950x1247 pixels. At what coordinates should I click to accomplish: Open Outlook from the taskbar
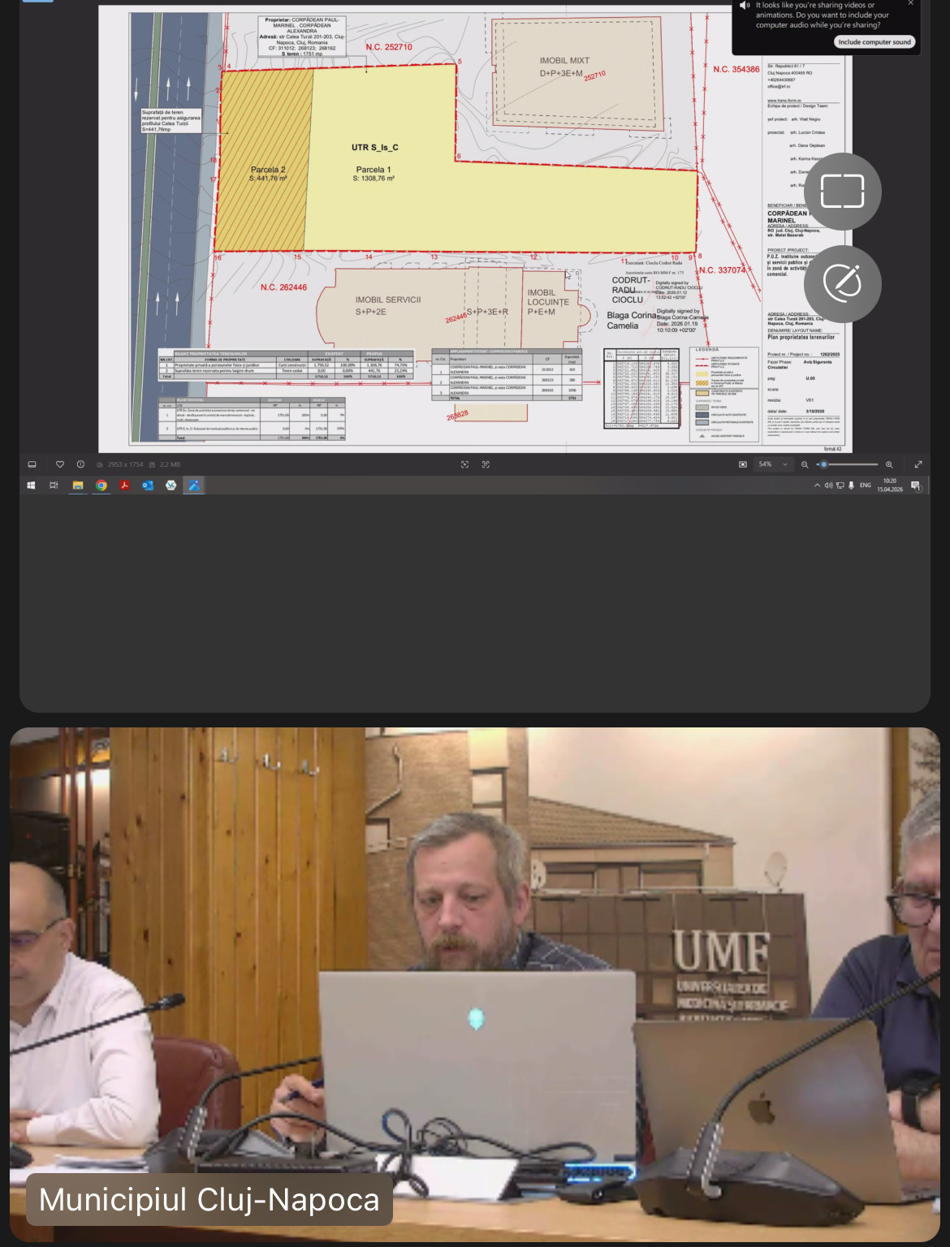(148, 485)
